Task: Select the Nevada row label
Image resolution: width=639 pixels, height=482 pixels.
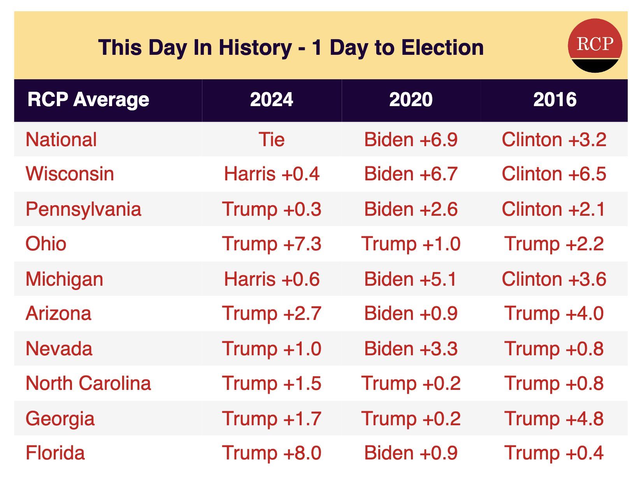Action: coord(59,349)
